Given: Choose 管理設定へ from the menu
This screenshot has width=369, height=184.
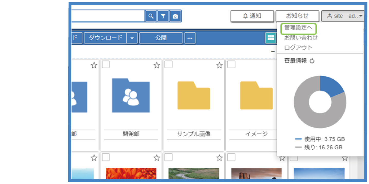Looking at the screenshot, I should 298,28.
